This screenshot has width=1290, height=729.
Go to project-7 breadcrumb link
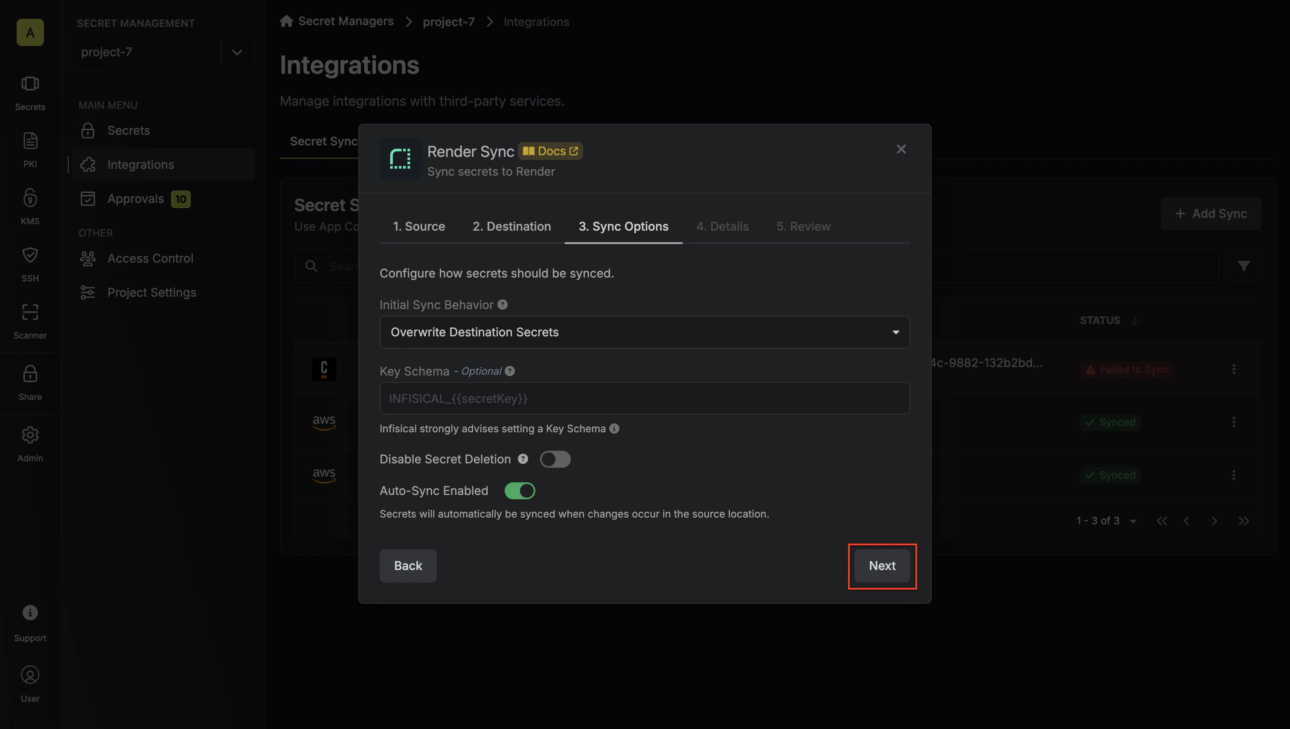click(x=448, y=22)
